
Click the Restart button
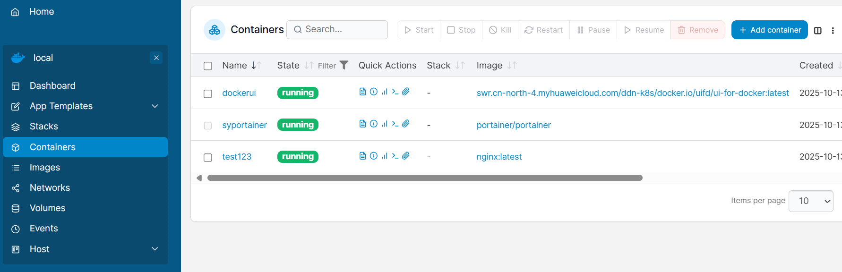(544, 30)
